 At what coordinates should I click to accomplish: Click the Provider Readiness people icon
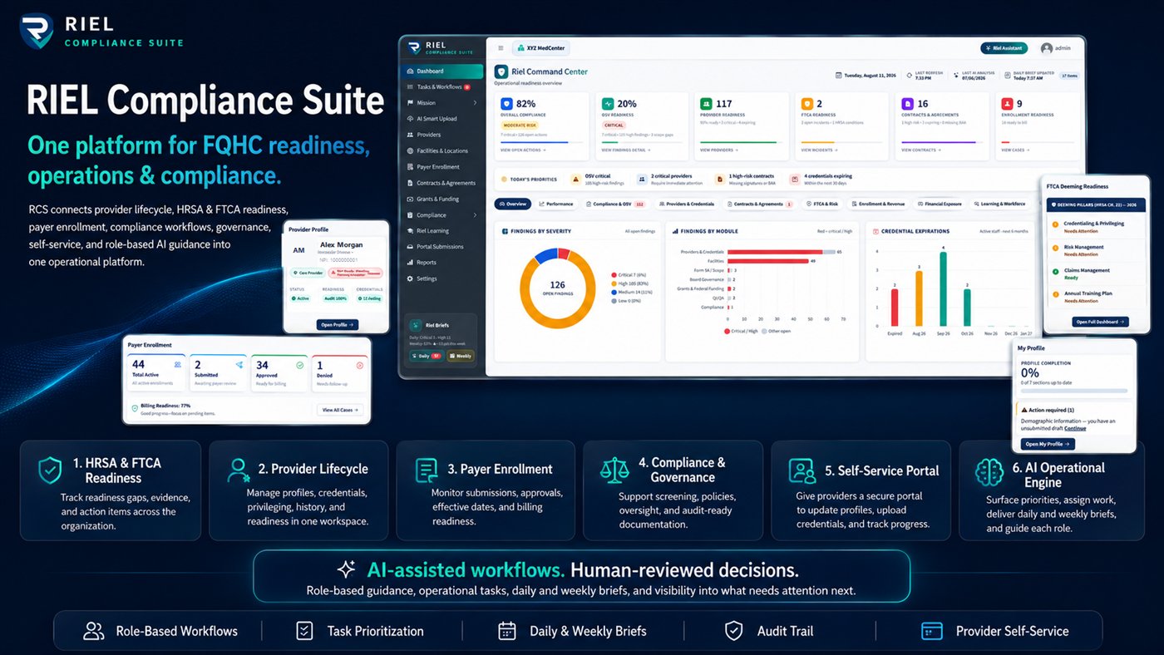[706, 105]
